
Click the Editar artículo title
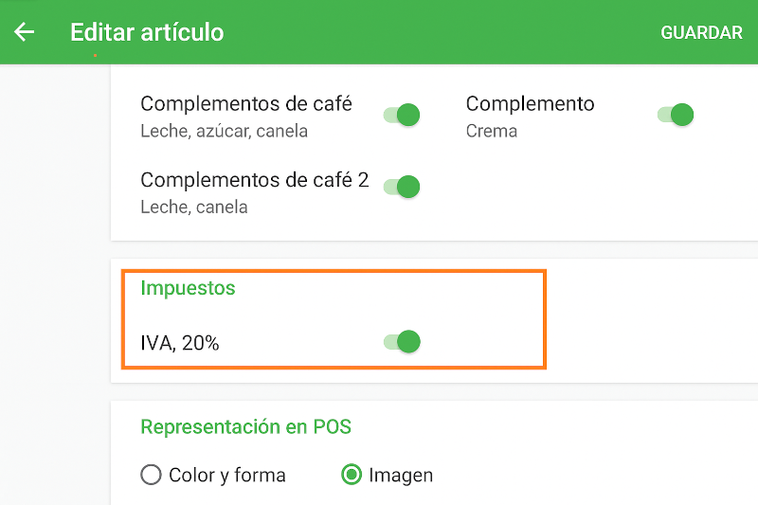[147, 32]
